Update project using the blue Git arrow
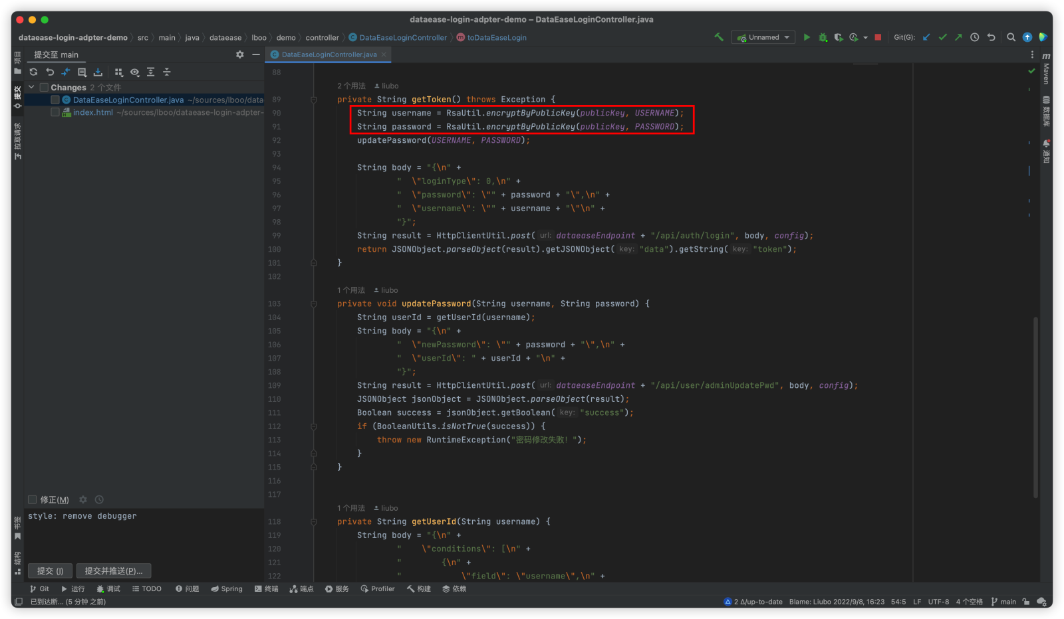The width and height of the screenshot is (1064, 619). point(926,37)
